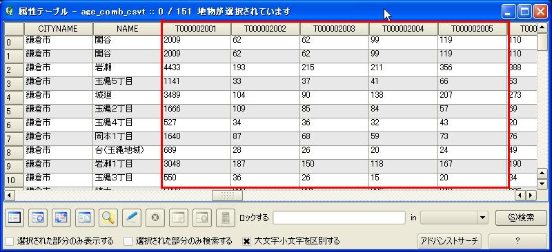Click the cell with value 3489
Image resolution: width=552 pixels, height=252 pixels.
pyautogui.click(x=196, y=97)
